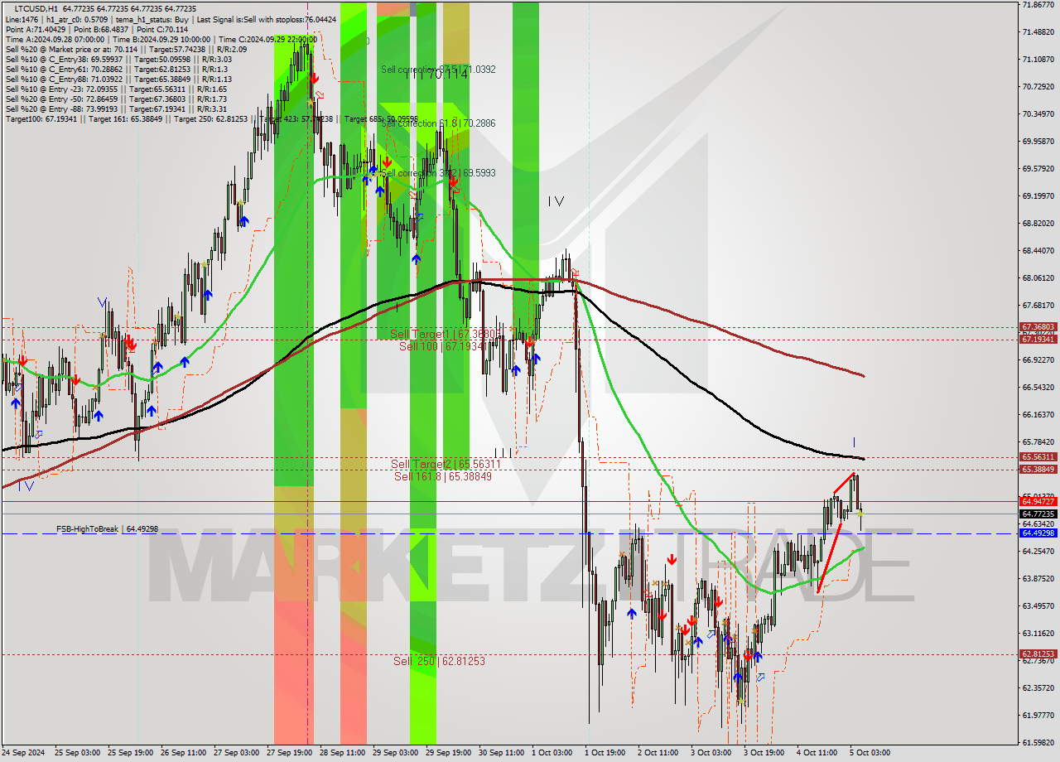1060x762 pixels.
Task: Click the red 65.38849 price tag
Action: pos(1038,470)
